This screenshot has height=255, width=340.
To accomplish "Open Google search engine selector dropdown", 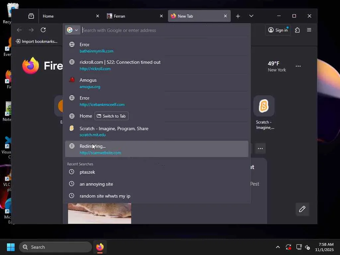I will point(73,30).
